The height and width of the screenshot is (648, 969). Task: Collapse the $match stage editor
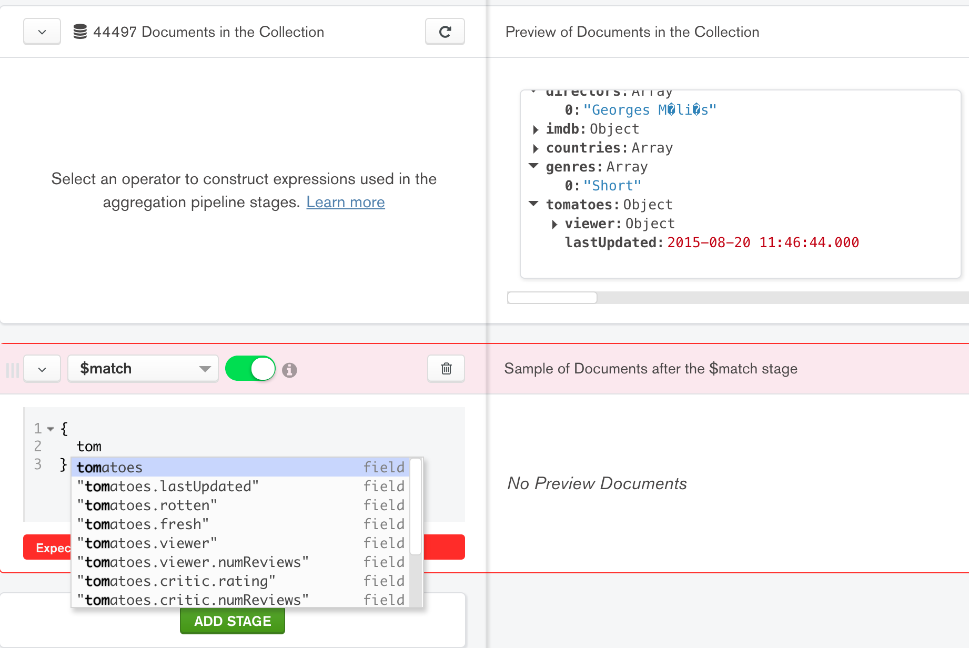click(42, 368)
